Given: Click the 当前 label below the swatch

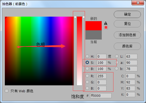Looking at the screenshot, I should (94, 42).
